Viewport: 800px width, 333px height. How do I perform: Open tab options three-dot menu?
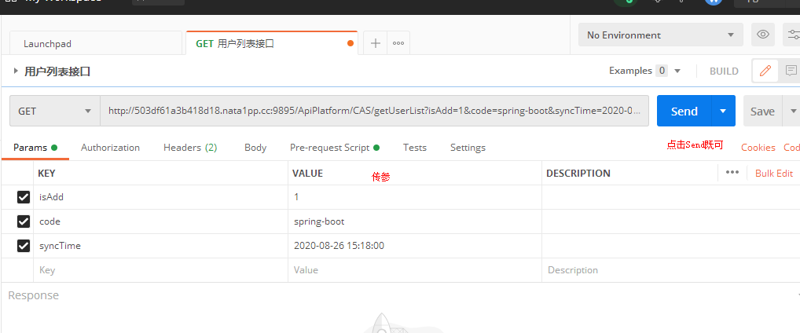coord(398,43)
